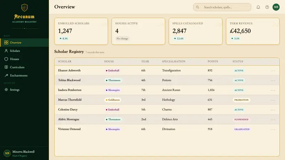Open row actions for Celestine Darcy
The height and width of the screenshot is (160, 285).
coord(273,110)
